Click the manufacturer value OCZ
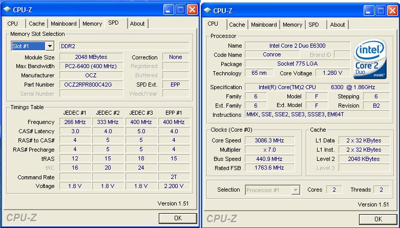Image resolution: width=400 pixels, height=228 pixels. (x=91, y=75)
